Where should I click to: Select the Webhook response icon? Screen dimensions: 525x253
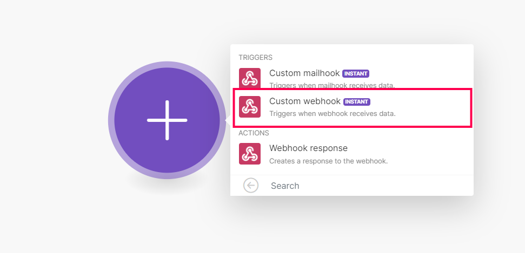pyautogui.click(x=249, y=154)
